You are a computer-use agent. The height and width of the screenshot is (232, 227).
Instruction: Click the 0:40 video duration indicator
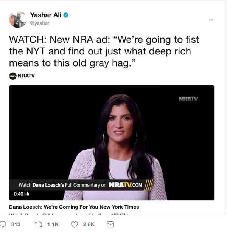pos(19,194)
